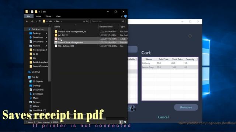Go up one folder level
The image size is (236, 132).
(40, 21)
